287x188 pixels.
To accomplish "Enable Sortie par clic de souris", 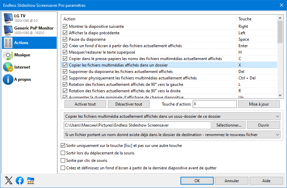I will (63, 161).
